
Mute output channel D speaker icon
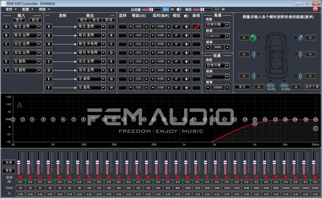click(x=186, y=53)
